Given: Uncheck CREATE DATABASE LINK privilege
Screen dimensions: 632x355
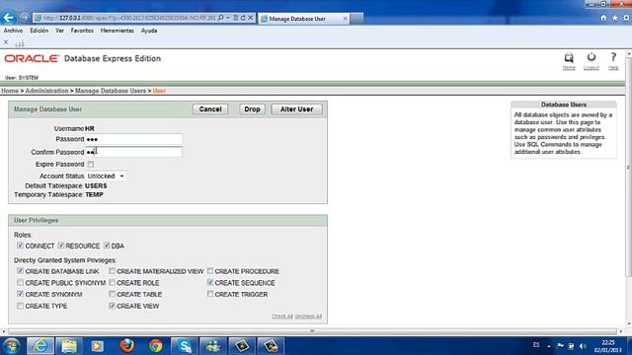Looking at the screenshot, I should [x=20, y=271].
